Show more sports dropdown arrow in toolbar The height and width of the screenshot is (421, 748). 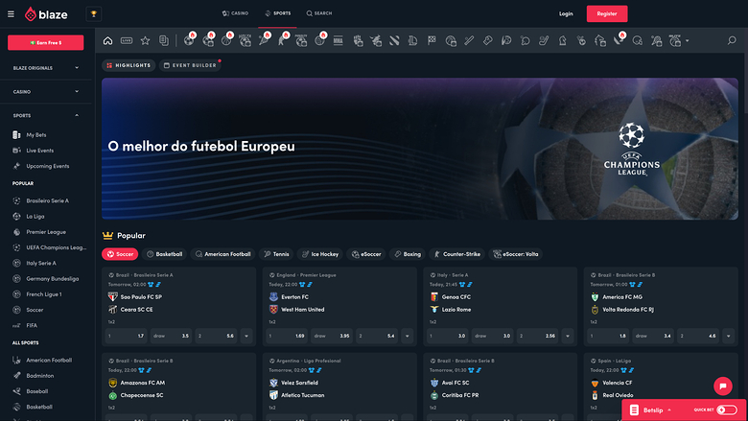coord(687,41)
